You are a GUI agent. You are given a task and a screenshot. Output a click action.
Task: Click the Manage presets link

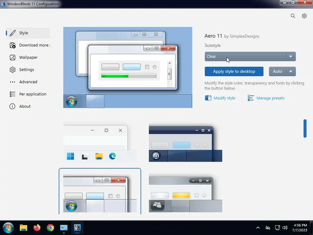tap(271, 98)
